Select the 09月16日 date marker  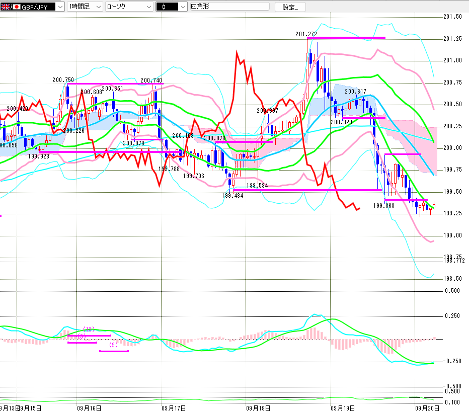click(89, 407)
